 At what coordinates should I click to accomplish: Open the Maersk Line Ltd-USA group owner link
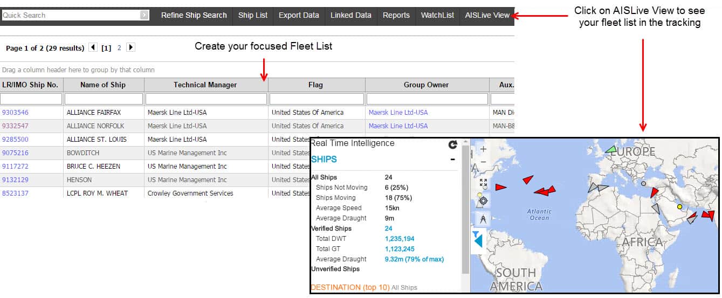(x=398, y=113)
